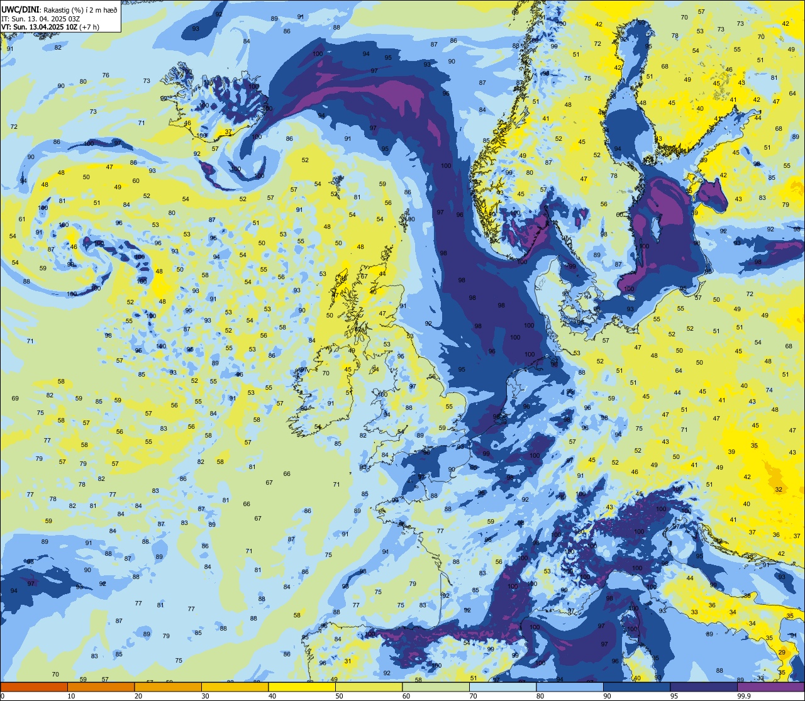Select the 30–40% amber legend swatch
Screen dimensions: 805x701
[x=235, y=687]
